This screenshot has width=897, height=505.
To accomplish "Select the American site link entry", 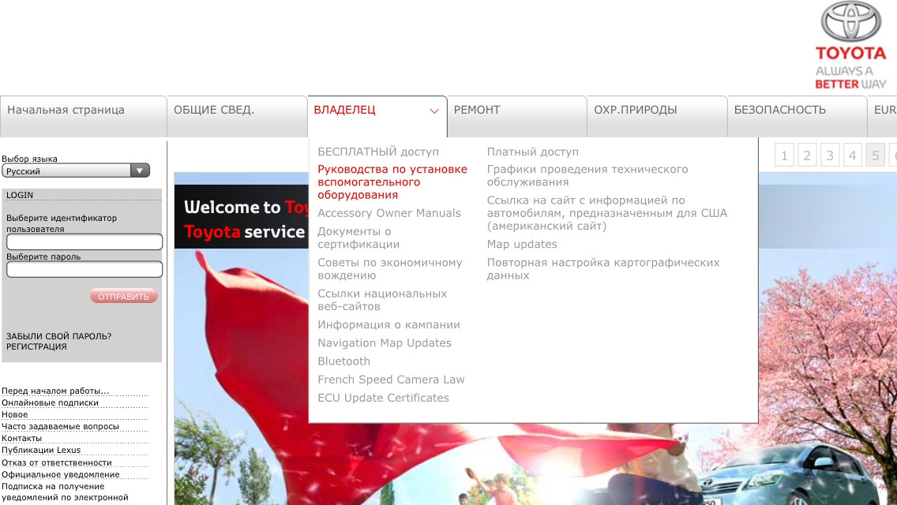I will pos(607,213).
